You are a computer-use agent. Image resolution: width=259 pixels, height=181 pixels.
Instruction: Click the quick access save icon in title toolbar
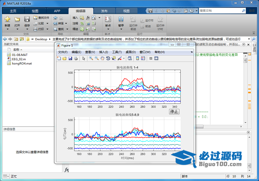150,11
